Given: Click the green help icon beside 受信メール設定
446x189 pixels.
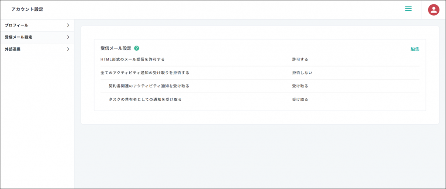Looking at the screenshot, I should (x=136, y=48).
